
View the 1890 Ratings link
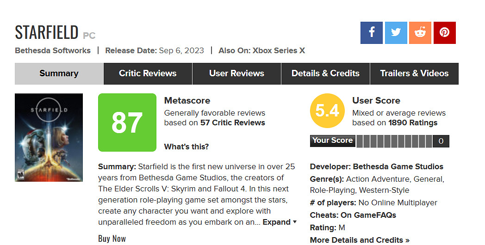[x=413, y=123]
